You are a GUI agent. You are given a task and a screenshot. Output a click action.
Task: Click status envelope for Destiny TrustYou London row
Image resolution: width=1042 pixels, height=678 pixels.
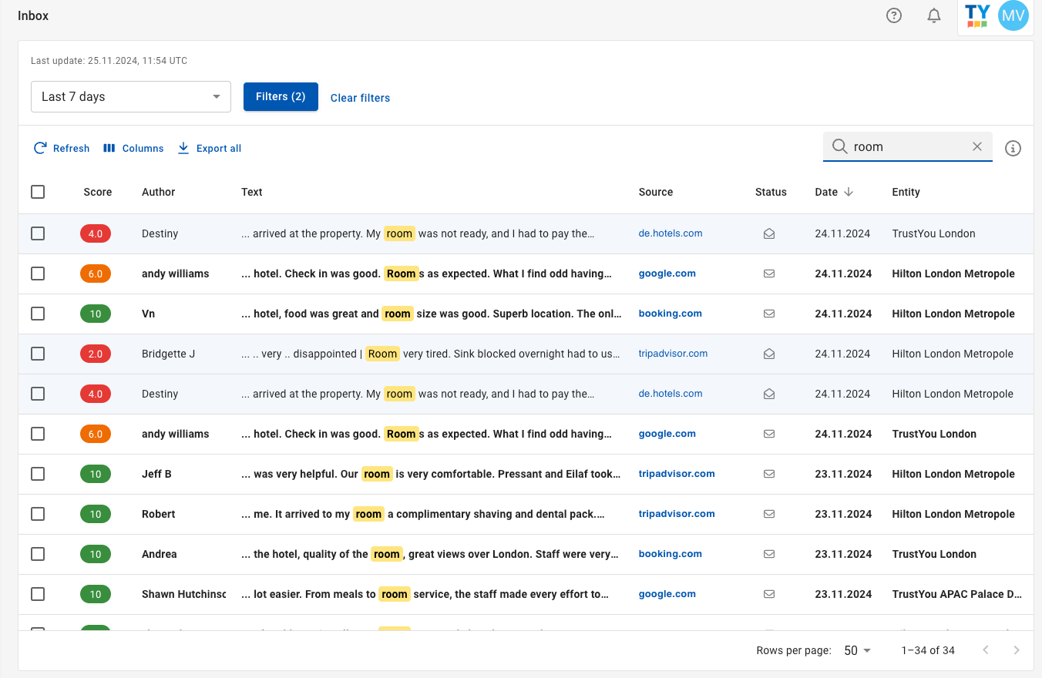point(769,233)
